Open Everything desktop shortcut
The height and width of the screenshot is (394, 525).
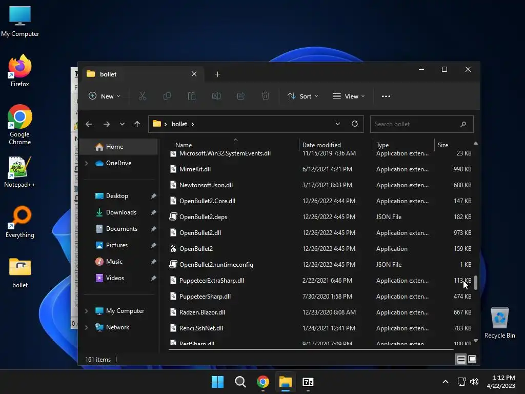[20, 222]
